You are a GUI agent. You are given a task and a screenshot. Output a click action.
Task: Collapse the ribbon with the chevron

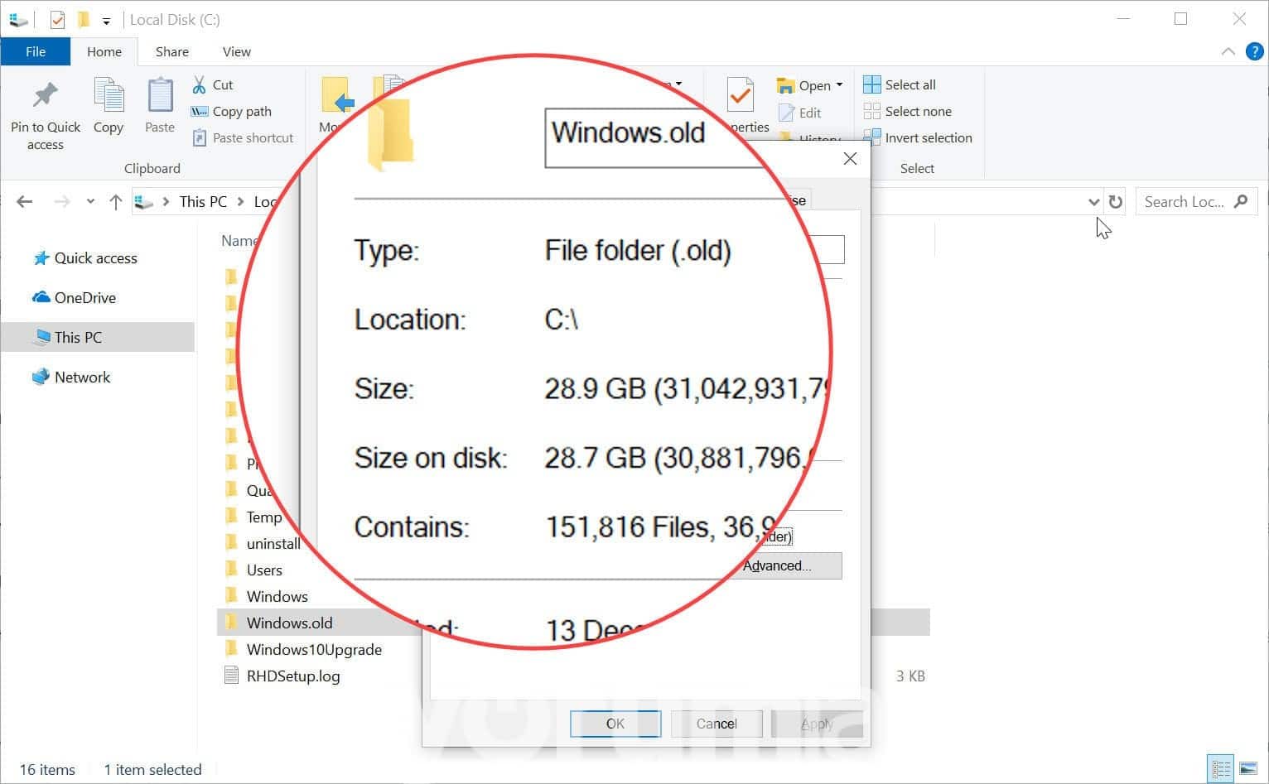[x=1228, y=51]
